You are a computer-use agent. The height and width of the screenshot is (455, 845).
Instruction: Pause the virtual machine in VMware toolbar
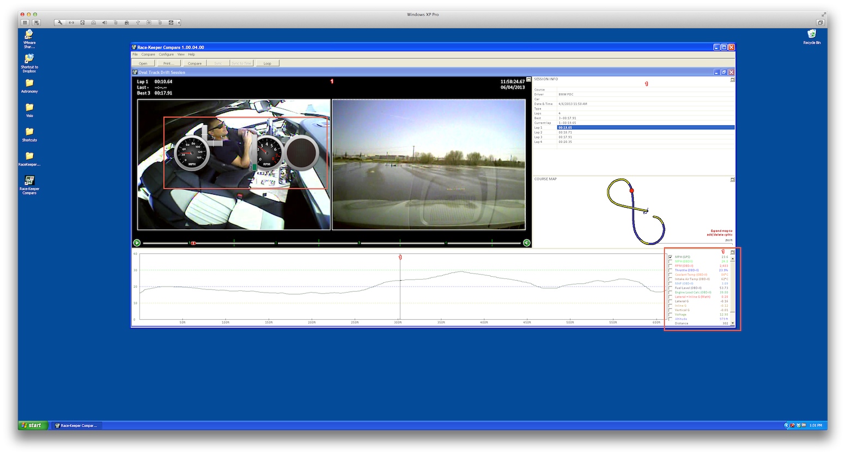point(25,22)
